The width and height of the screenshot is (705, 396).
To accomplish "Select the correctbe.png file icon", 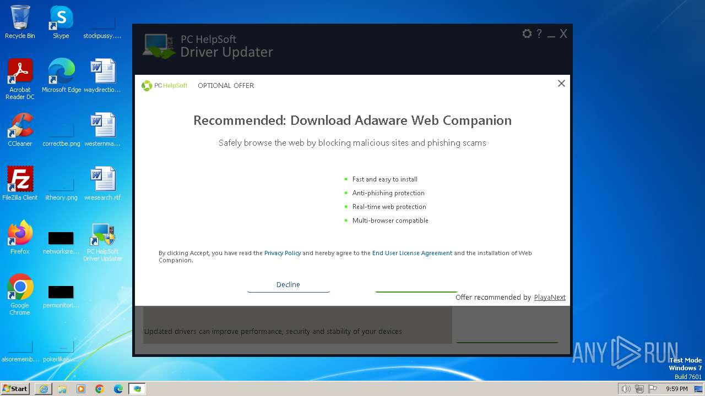I will coord(61,135).
